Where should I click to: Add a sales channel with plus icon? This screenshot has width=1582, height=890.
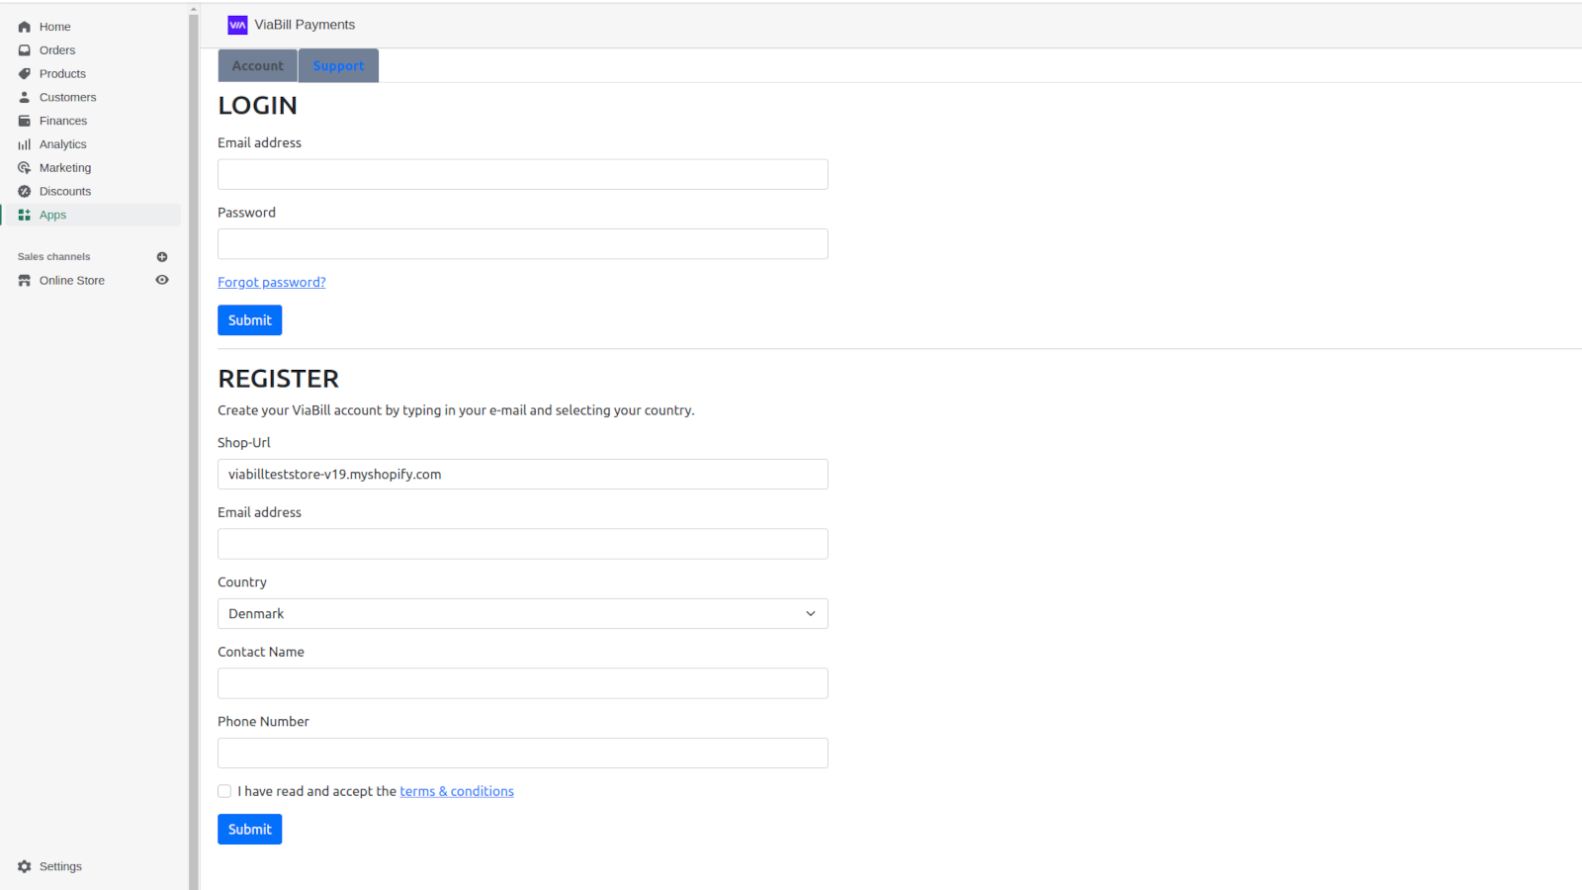pos(162,257)
